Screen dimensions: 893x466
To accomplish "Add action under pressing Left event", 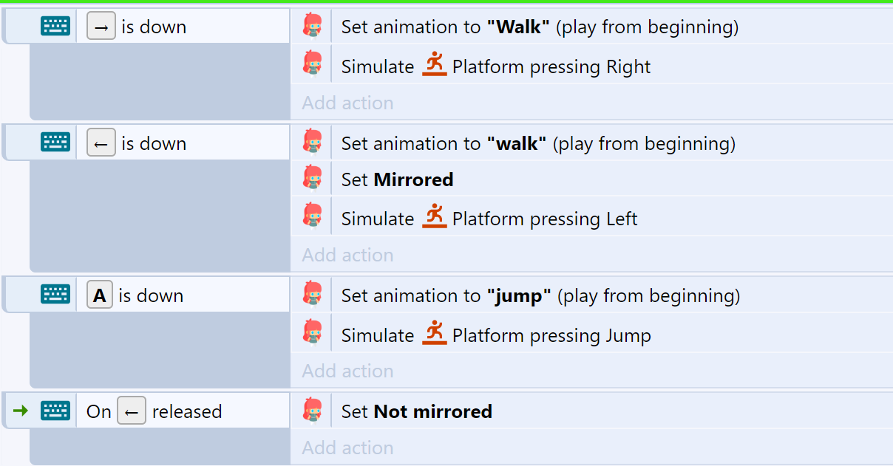I will coord(347,255).
